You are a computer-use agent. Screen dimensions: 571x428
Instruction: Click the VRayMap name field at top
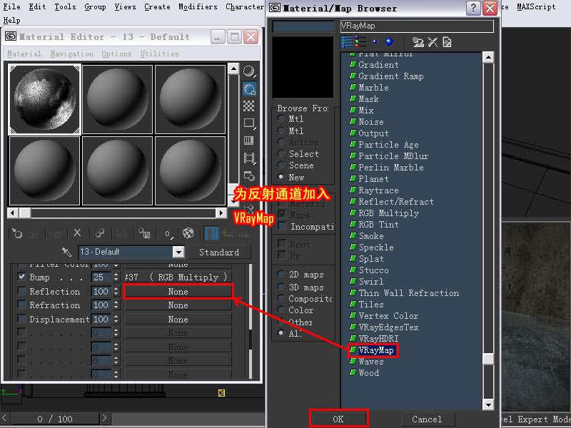[x=417, y=26]
